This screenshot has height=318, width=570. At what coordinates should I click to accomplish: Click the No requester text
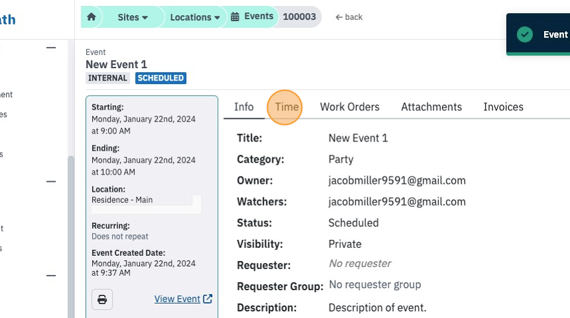[x=360, y=263]
